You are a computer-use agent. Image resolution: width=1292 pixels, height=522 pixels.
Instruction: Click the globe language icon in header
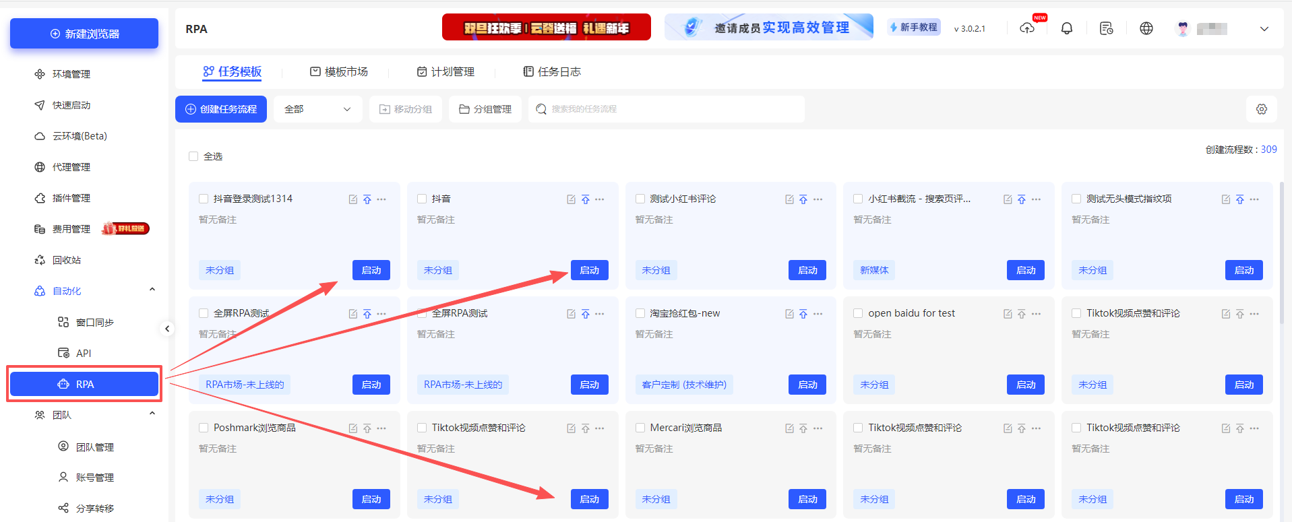pos(1146,28)
